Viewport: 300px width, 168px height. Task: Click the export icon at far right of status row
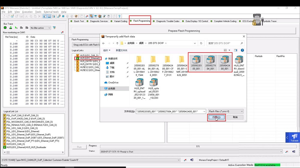[294, 152]
